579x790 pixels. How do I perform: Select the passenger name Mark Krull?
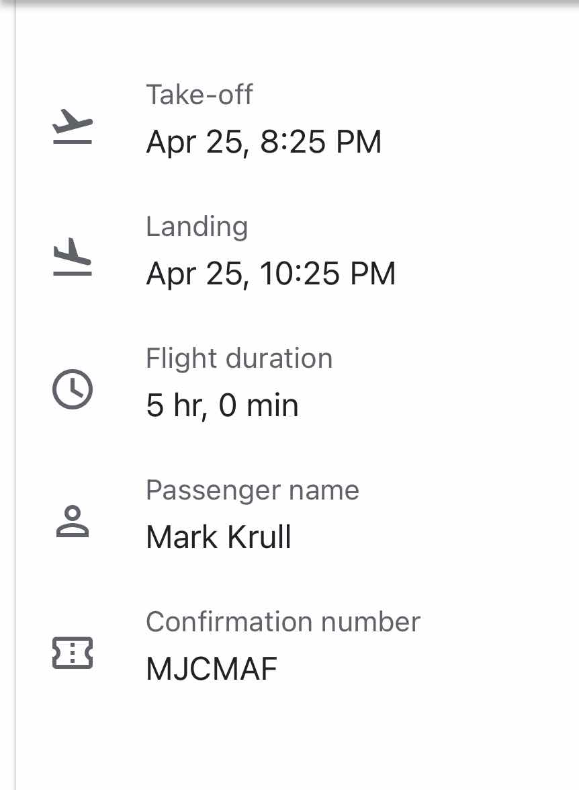coord(218,537)
